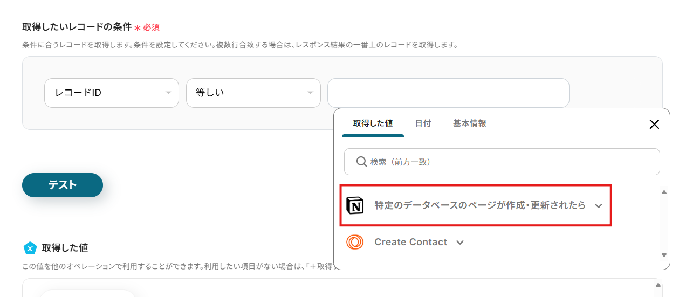The width and height of the screenshot is (693, 297).
Task: Click the empty condition value field
Action: tap(448, 93)
